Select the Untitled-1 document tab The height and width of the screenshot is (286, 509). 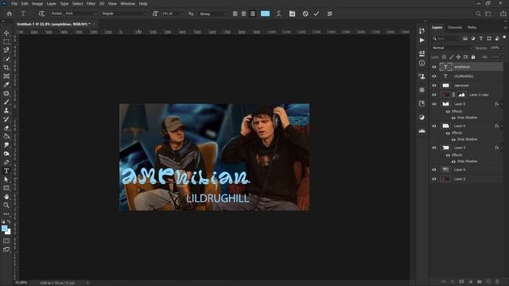pos(53,24)
